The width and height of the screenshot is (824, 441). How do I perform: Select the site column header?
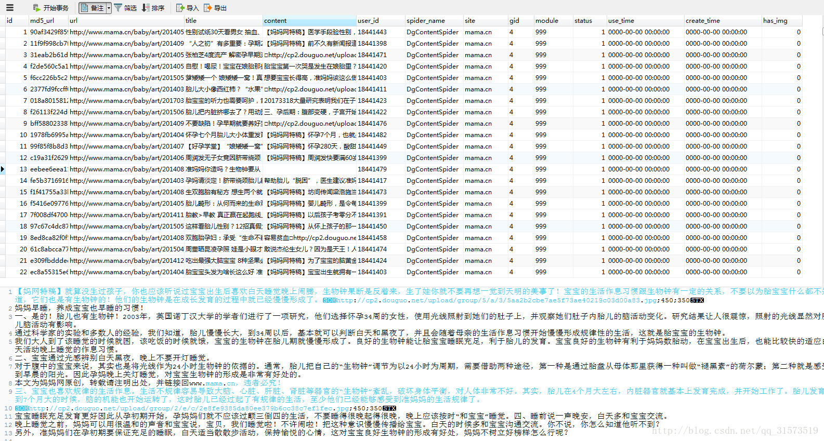(486, 21)
